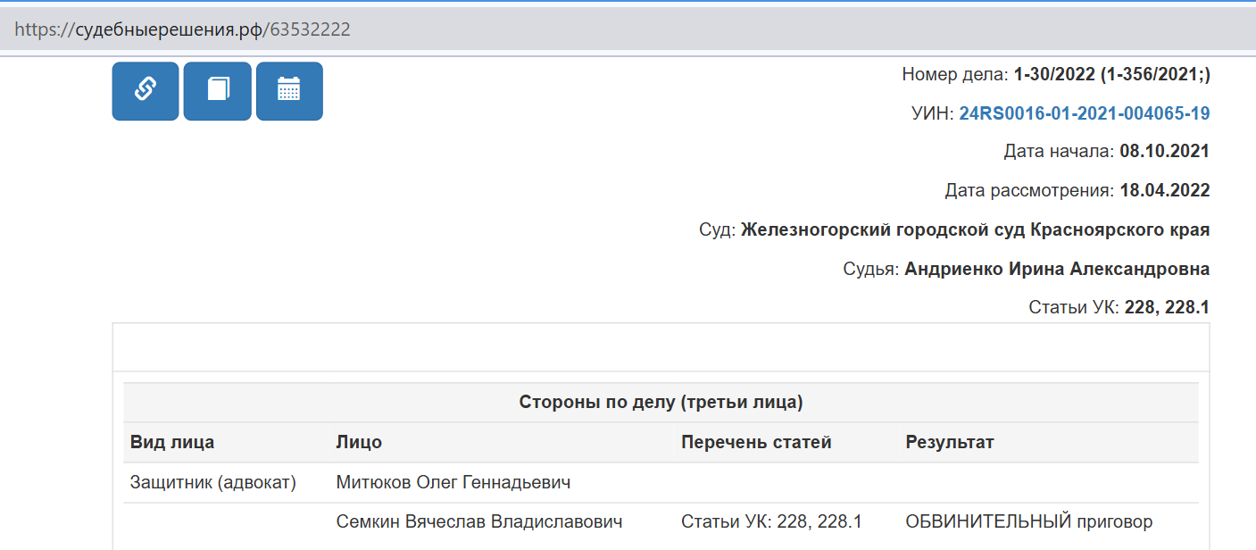Screen dimensions: 1256x550
Task: Open the book icon button
Action: (x=217, y=90)
